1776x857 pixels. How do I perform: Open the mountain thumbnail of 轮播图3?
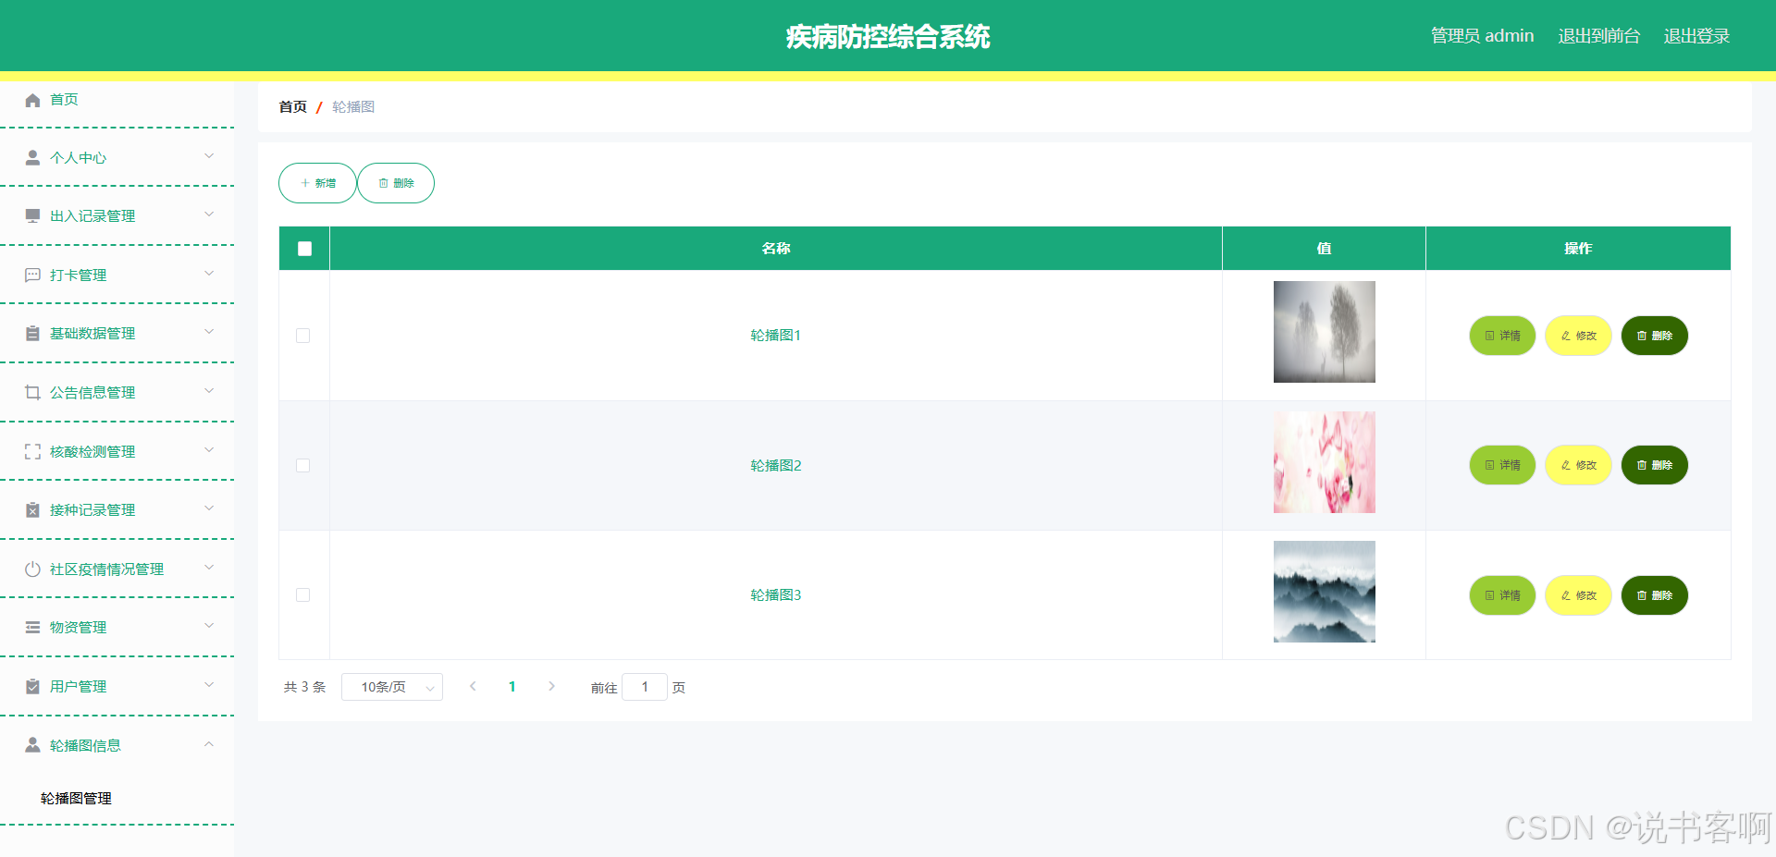(1324, 592)
